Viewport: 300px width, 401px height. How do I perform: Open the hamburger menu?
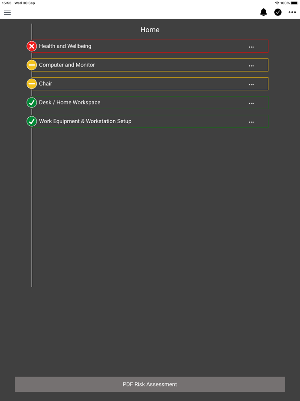coord(7,12)
